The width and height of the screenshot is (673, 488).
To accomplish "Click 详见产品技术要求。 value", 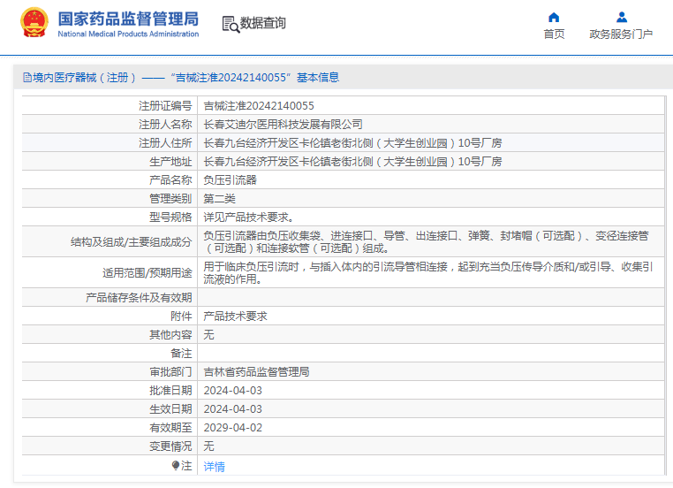I will point(248,217).
